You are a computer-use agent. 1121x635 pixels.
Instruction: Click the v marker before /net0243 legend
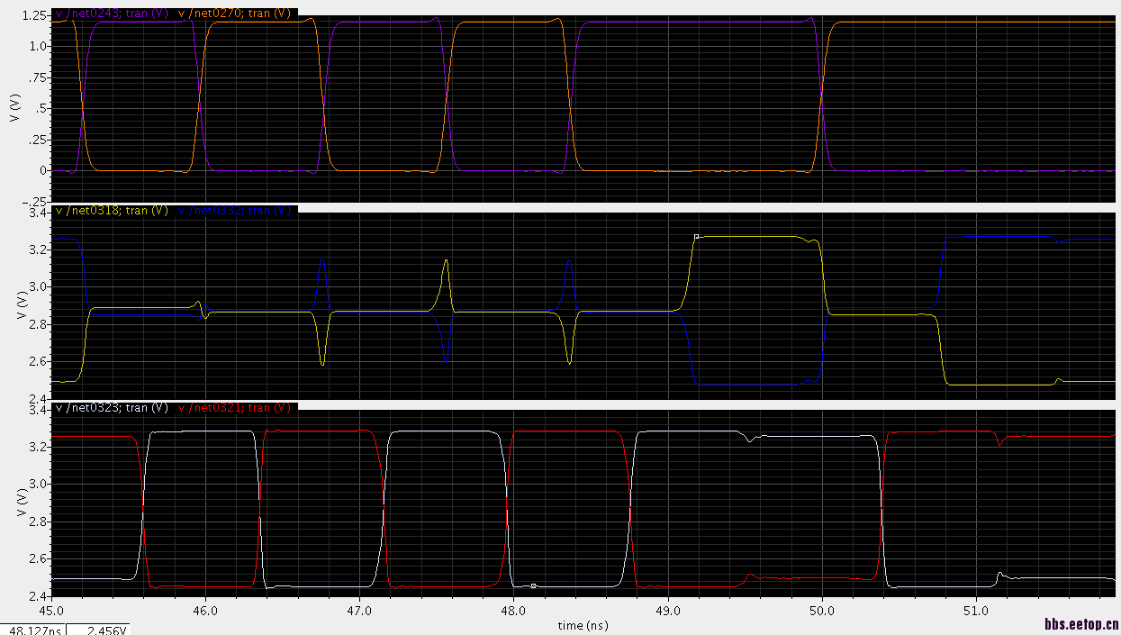(x=59, y=14)
